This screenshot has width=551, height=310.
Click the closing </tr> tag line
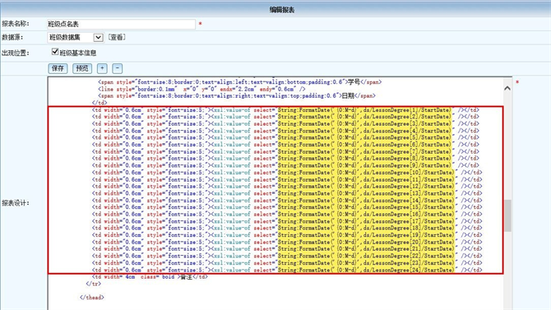pos(94,284)
